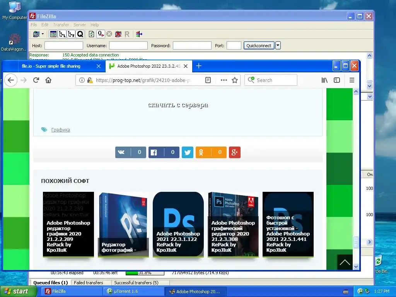Click the scroll-to-top arrow button on page
Image resolution: width=396 pixels, height=297 pixels.
point(345,262)
